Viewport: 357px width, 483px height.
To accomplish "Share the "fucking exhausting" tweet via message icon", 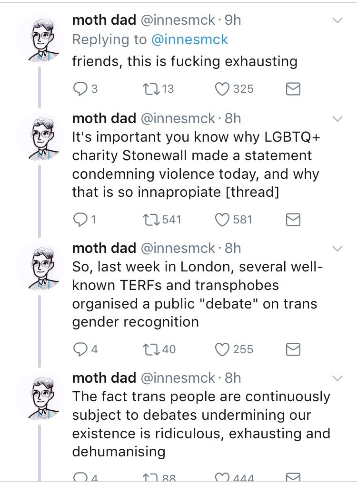I will tap(292, 89).
